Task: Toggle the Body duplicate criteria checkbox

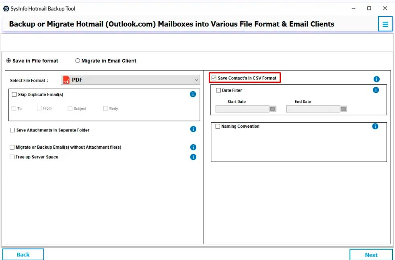Action: pos(105,109)
